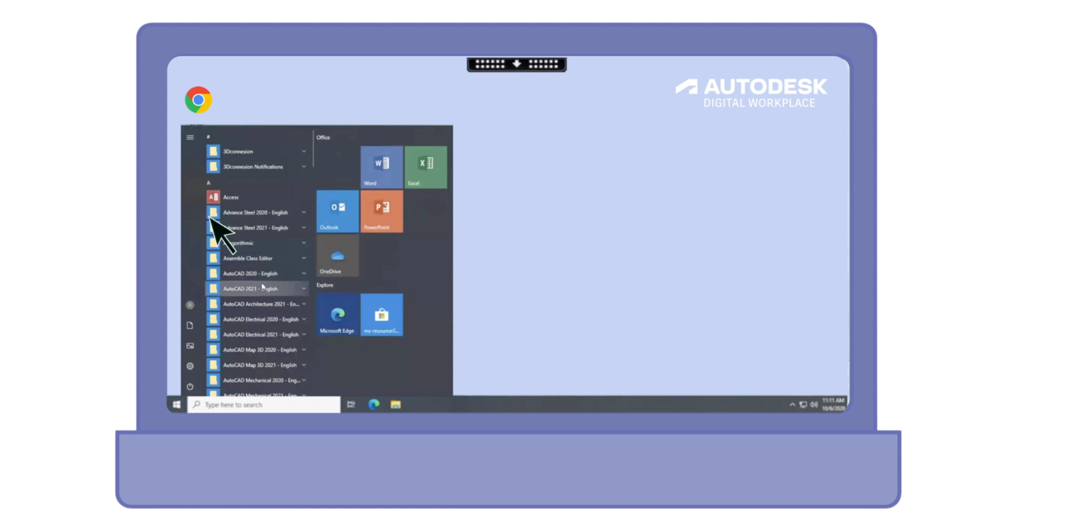Open the Excel tile
The image size is (1068, 532).
coord(426,167)
